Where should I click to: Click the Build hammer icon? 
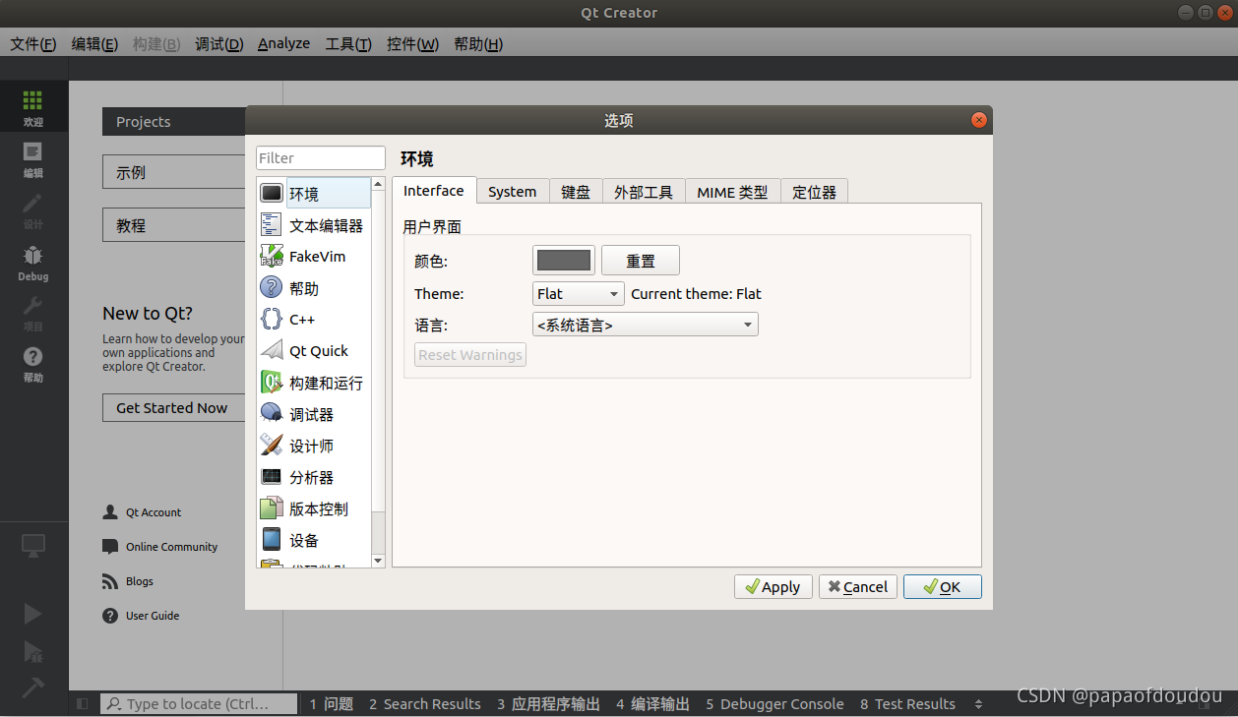pos(33,687)
